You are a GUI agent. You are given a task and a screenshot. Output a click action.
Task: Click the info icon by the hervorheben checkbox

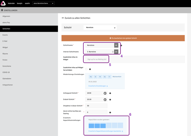[90, 69]
